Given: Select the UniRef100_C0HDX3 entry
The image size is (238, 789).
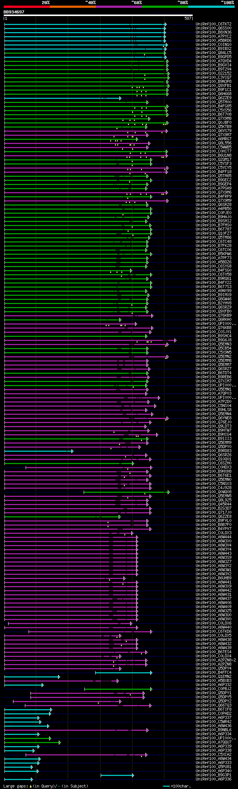Looking at the screenshot, I should [x=213, y=467].
